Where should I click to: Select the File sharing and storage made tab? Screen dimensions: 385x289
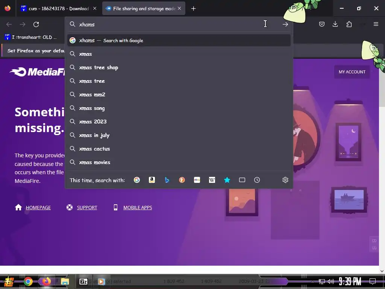coord(144,9)
